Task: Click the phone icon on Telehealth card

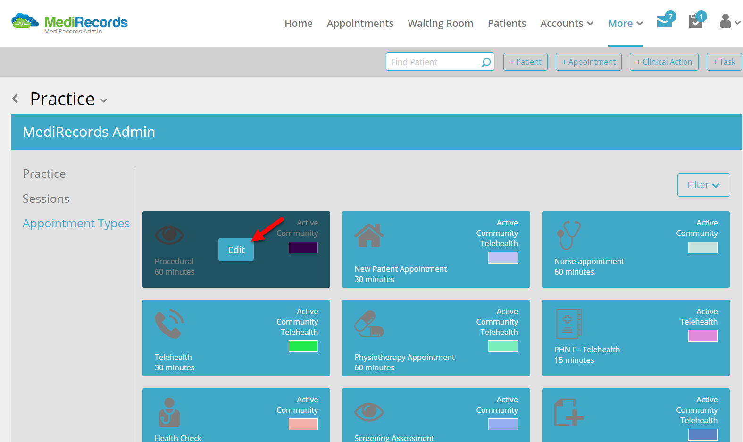Action: (169, 324)
